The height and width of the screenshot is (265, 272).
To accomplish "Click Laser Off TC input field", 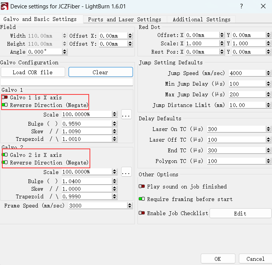I will pyautogui.click(x=237, y=140).
